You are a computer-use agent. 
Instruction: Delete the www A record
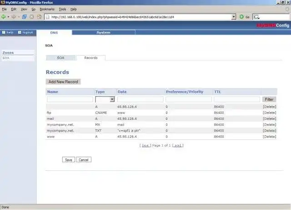(x=270, y=137)
